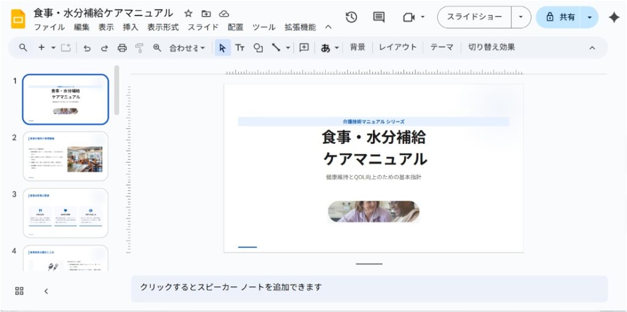
Task: Open the 表示形式 menu
Action: point(163,28)
